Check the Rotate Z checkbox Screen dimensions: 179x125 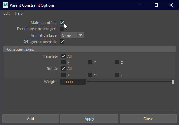tap(117, 75)
